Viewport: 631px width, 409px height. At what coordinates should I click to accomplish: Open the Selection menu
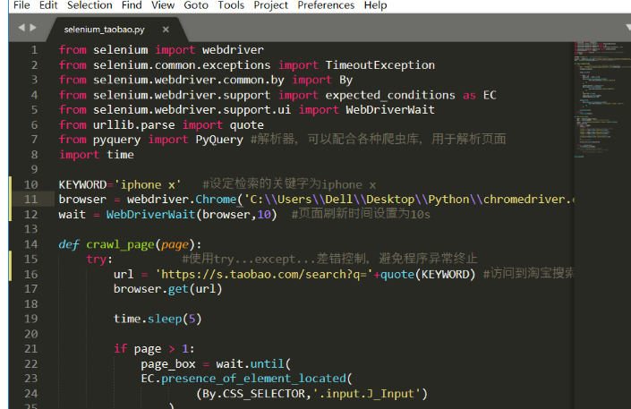90,5
